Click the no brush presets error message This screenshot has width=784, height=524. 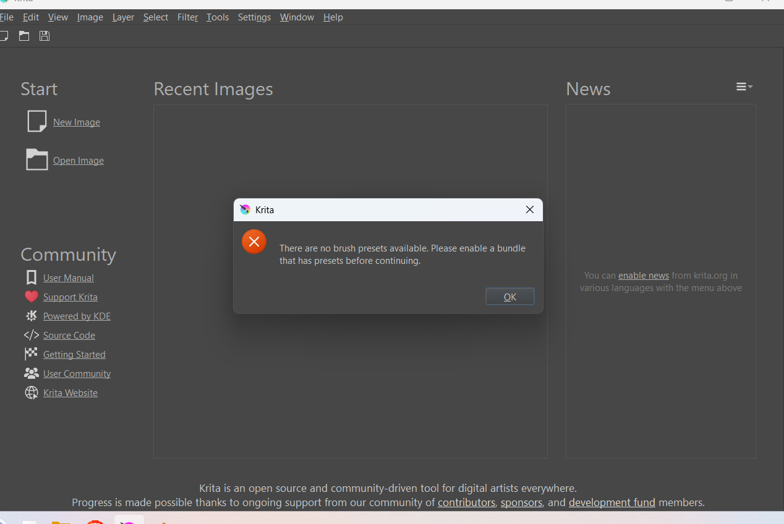click(x=403, y=255)
